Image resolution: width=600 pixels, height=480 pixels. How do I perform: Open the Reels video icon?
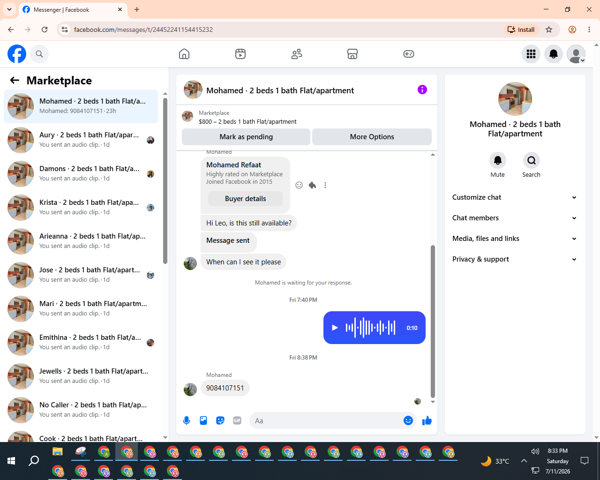coord(240,54)
